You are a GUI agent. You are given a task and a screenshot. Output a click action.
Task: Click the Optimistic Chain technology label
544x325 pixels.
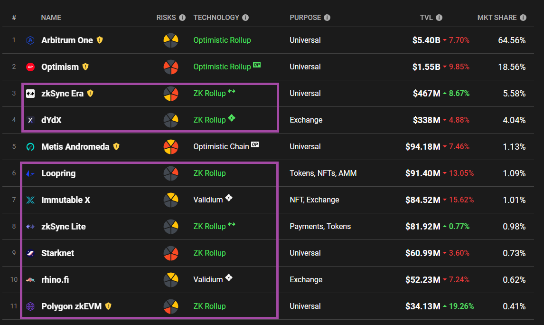[221, 147]
